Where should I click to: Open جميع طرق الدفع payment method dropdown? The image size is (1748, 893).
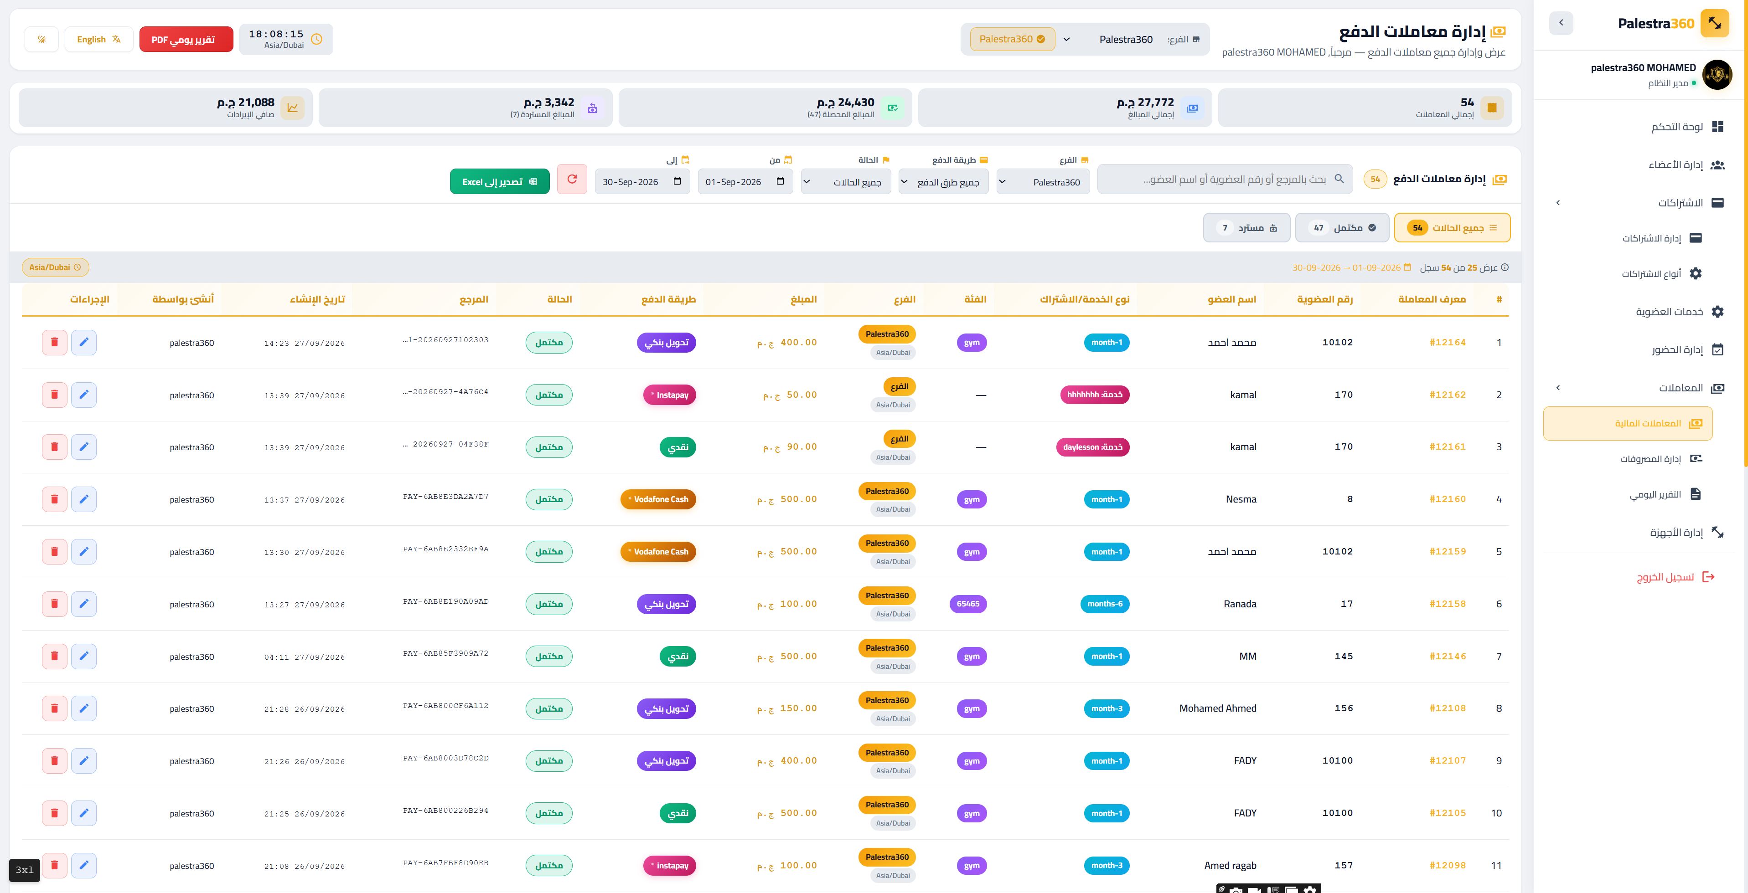pyautogui.click(x=943, y=182)
